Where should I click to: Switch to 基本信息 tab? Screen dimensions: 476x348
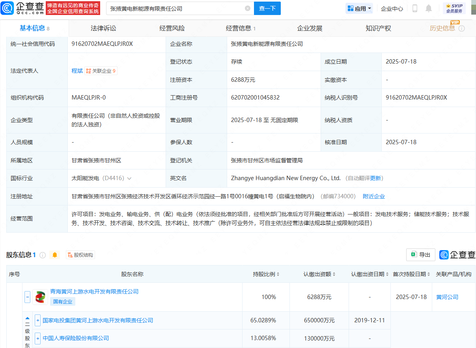35,28
